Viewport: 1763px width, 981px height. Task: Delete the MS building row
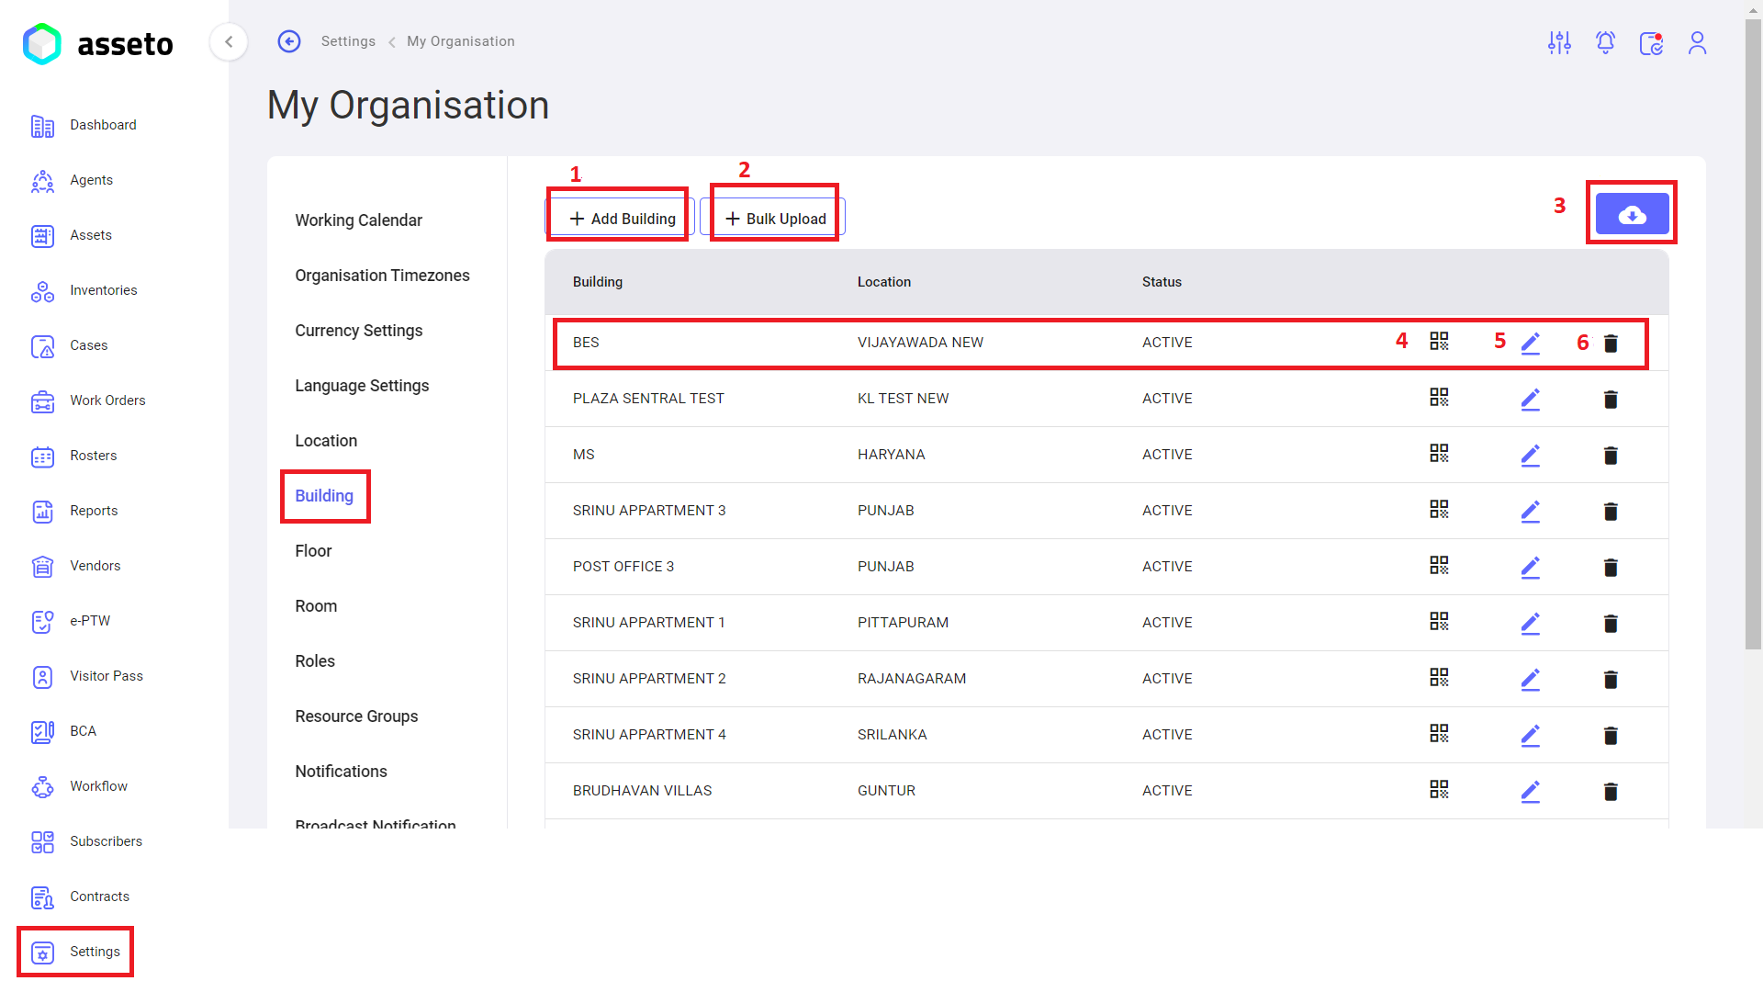(1611, 456)
